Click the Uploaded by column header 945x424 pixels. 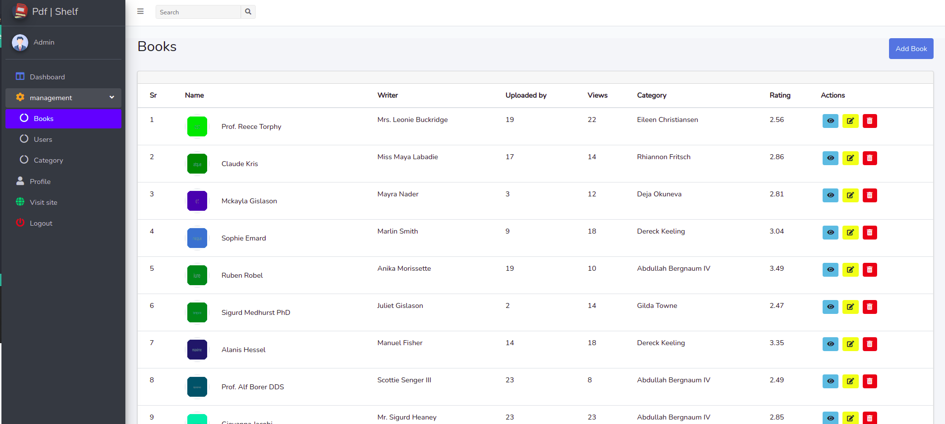click(x=526, y=95)
